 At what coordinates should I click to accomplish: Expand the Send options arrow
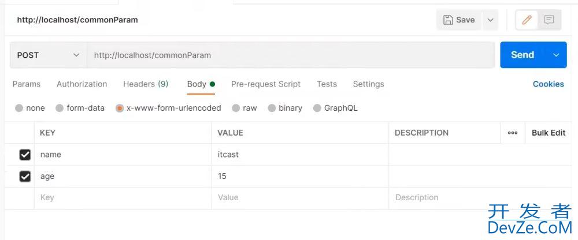tap(556, 55)
